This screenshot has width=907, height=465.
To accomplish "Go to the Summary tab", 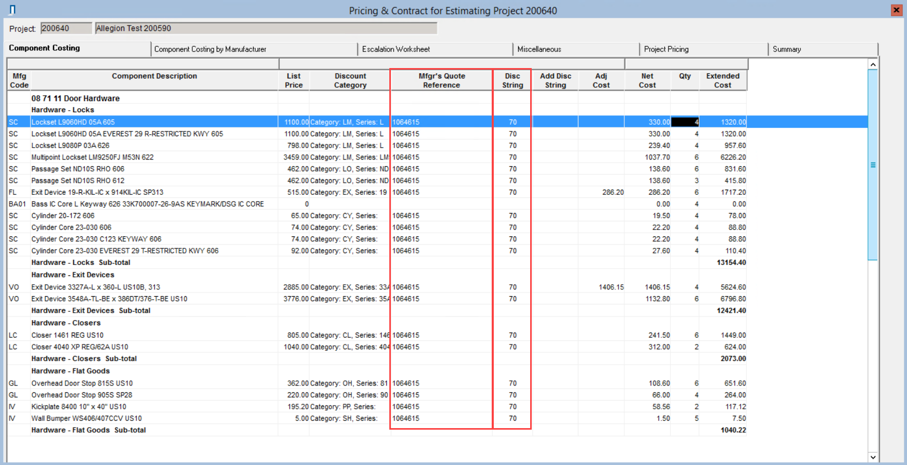I will click(x=823, y=49).
